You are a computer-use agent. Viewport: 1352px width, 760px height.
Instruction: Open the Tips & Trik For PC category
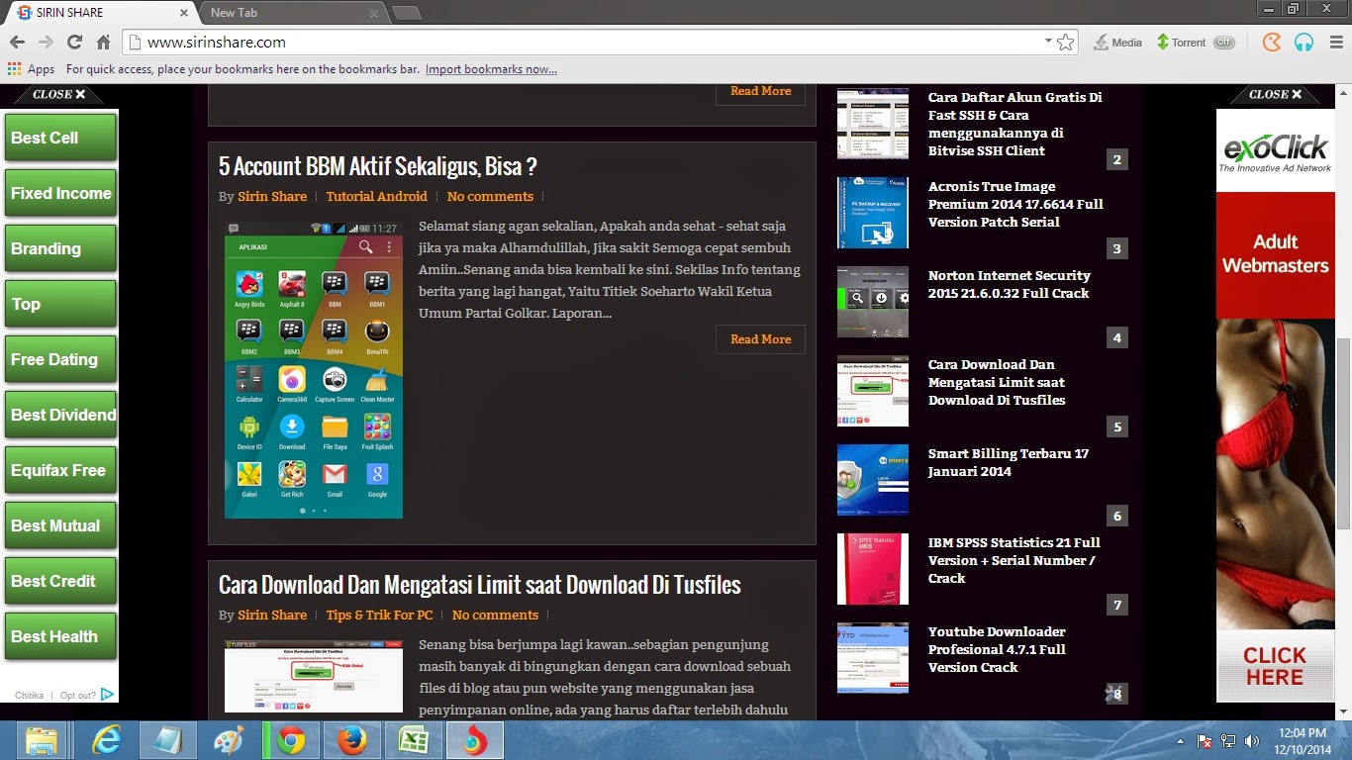click(x=379, y=616)
